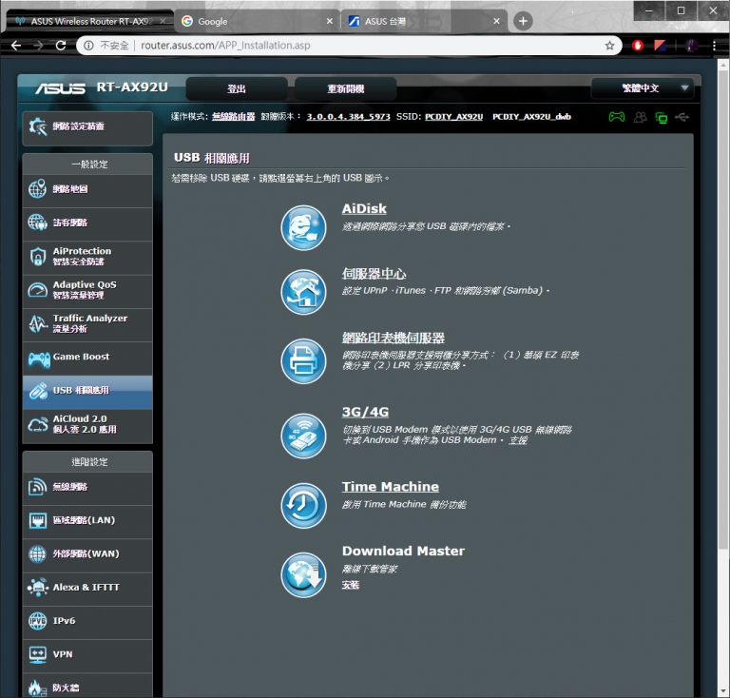Click the 登出 logout button

coord(237,88)
